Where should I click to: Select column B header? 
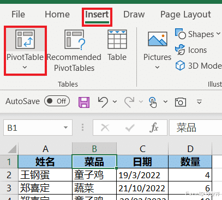point(94,149)
